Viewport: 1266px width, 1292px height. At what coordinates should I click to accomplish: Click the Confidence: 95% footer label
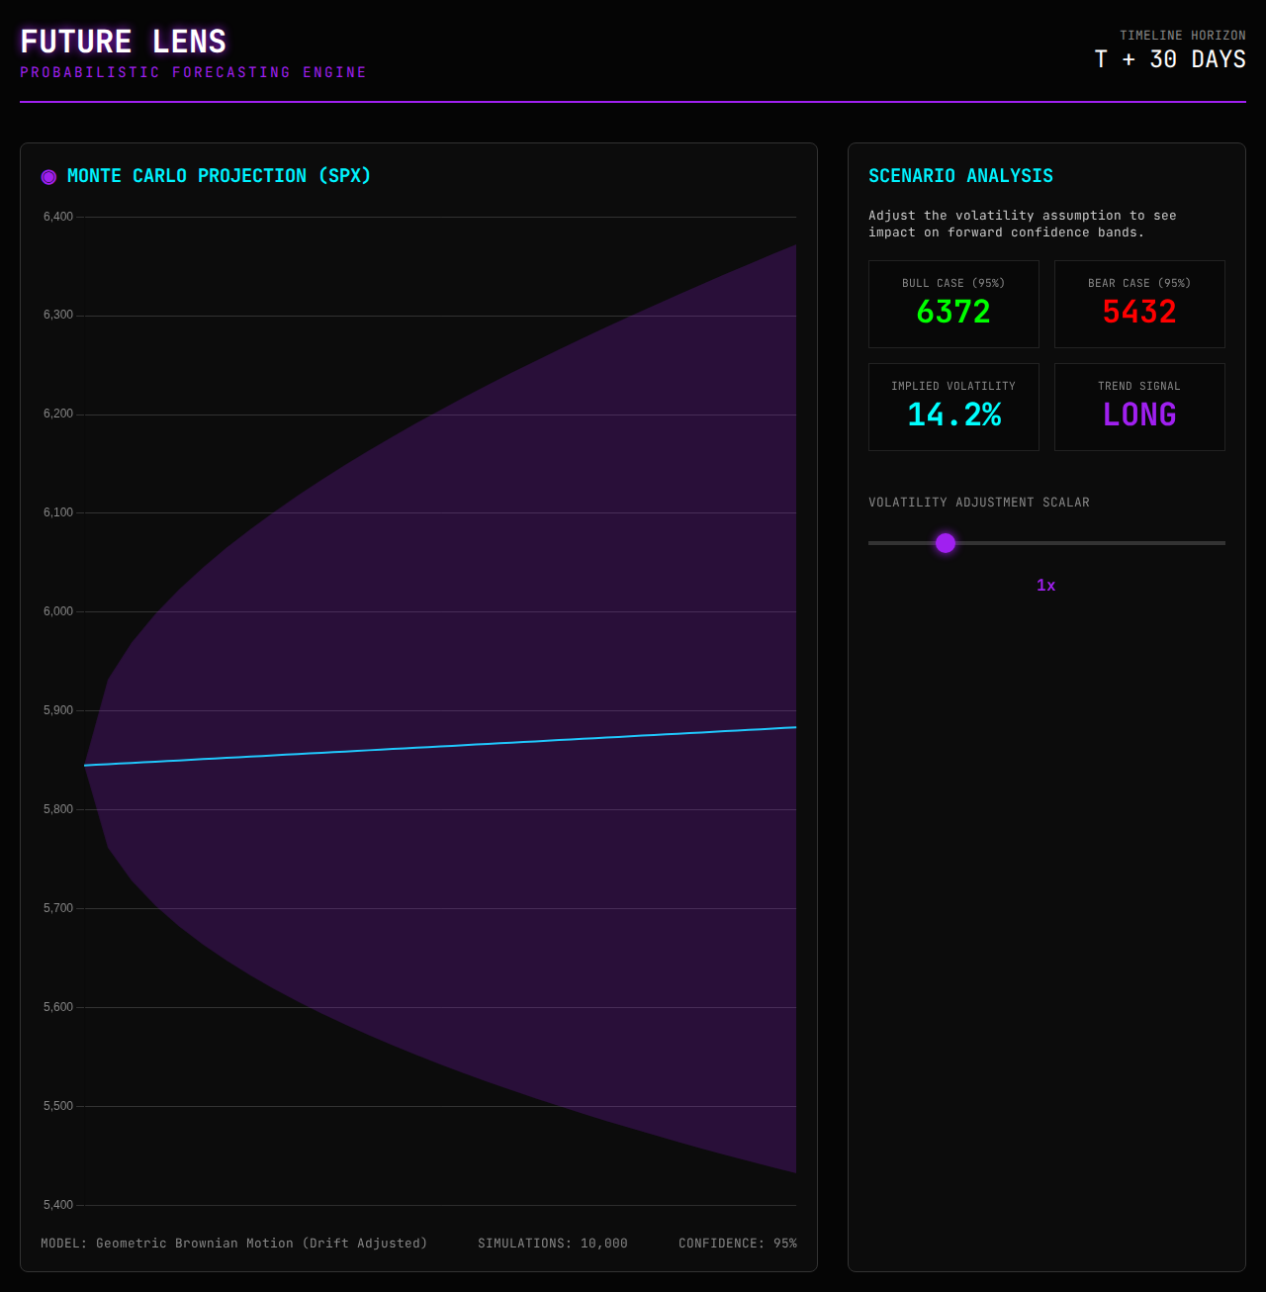pyautogui.click(x=738, y=1244)
